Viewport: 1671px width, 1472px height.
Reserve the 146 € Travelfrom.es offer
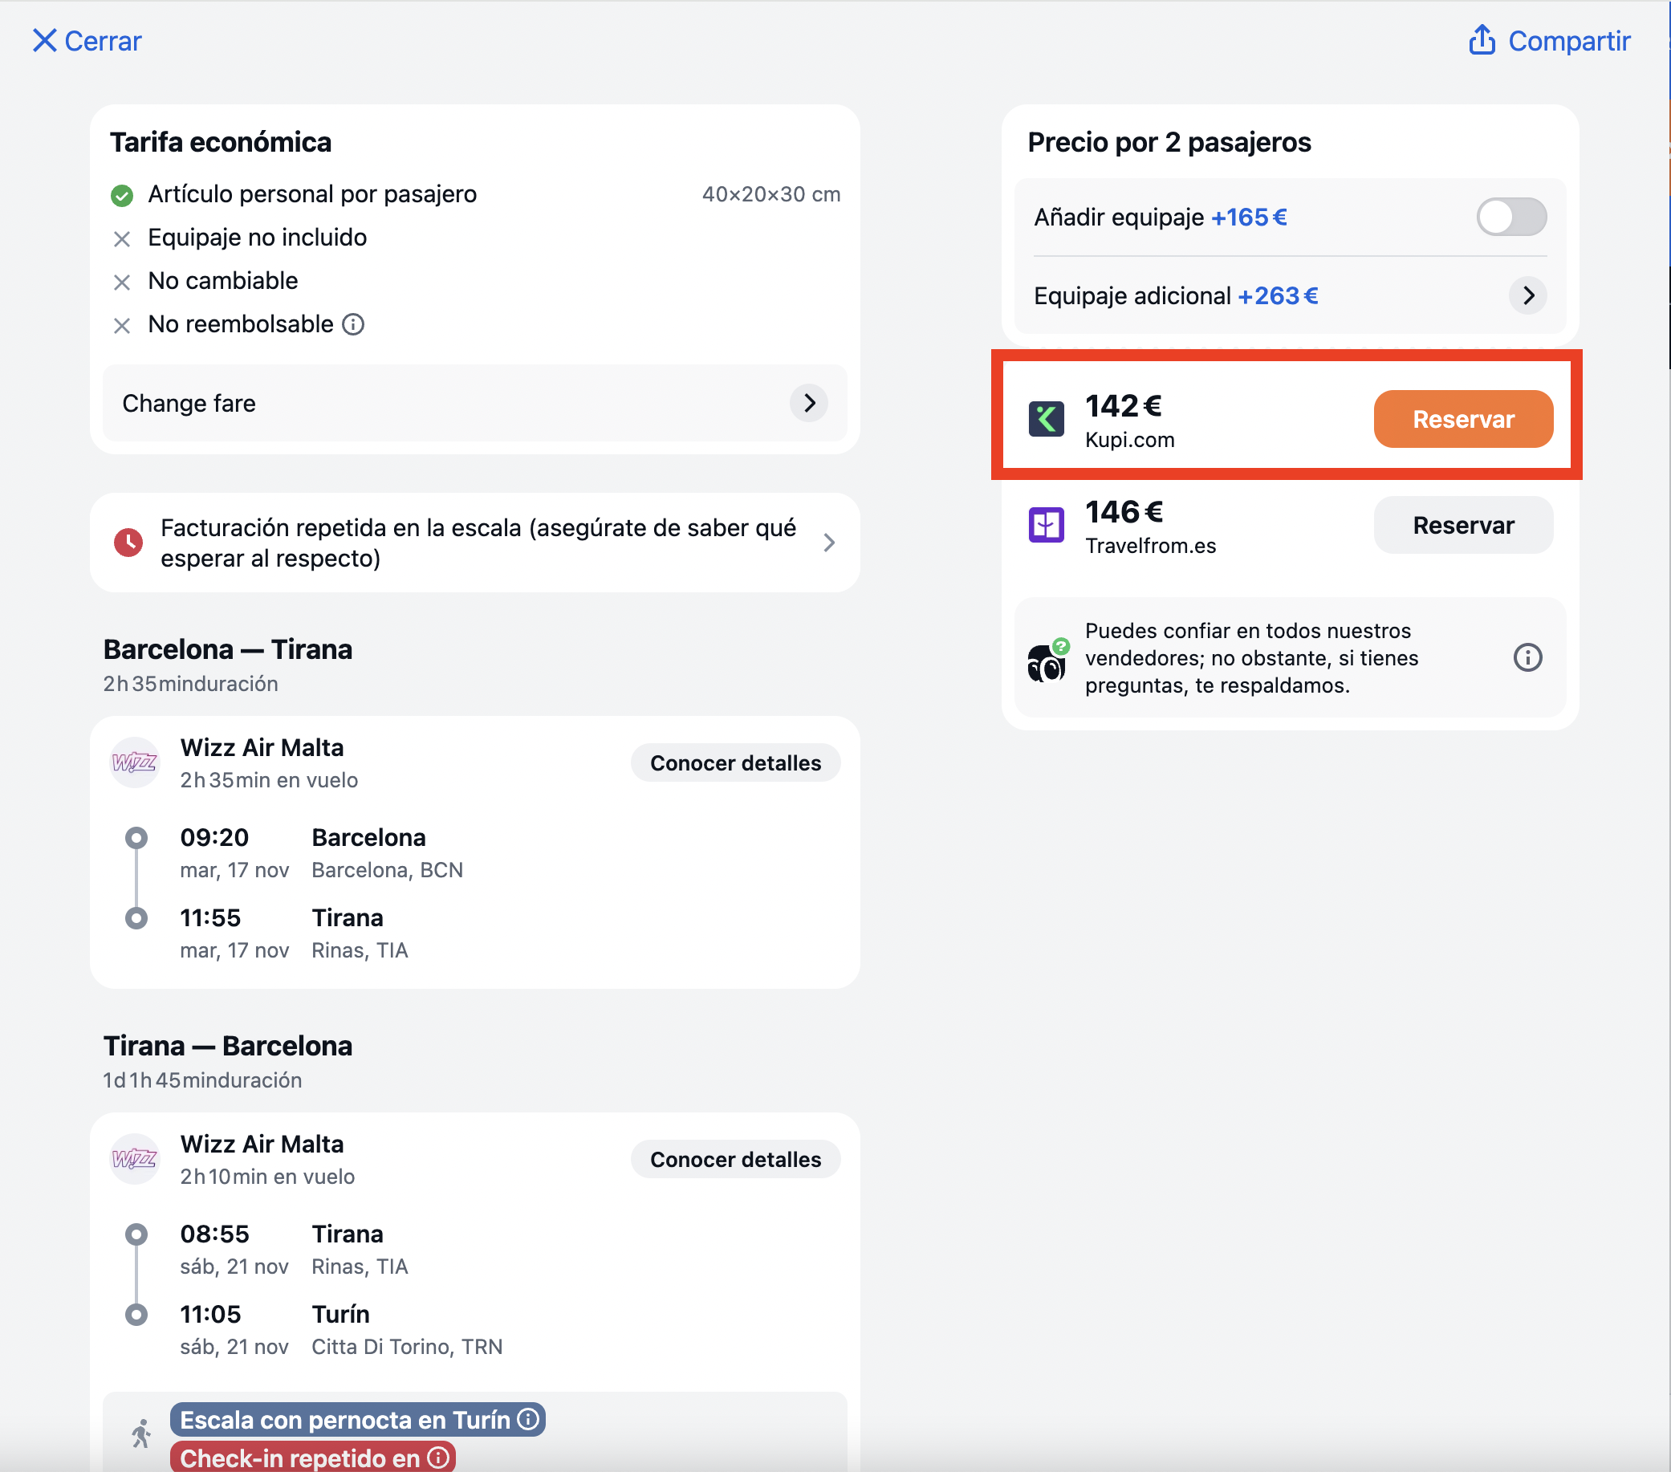pos(1462,526)
